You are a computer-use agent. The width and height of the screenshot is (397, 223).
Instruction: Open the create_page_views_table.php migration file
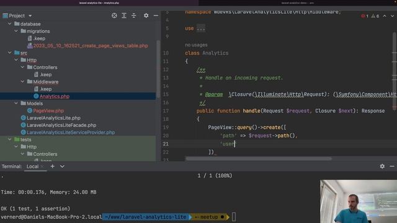tap(91, 46)
